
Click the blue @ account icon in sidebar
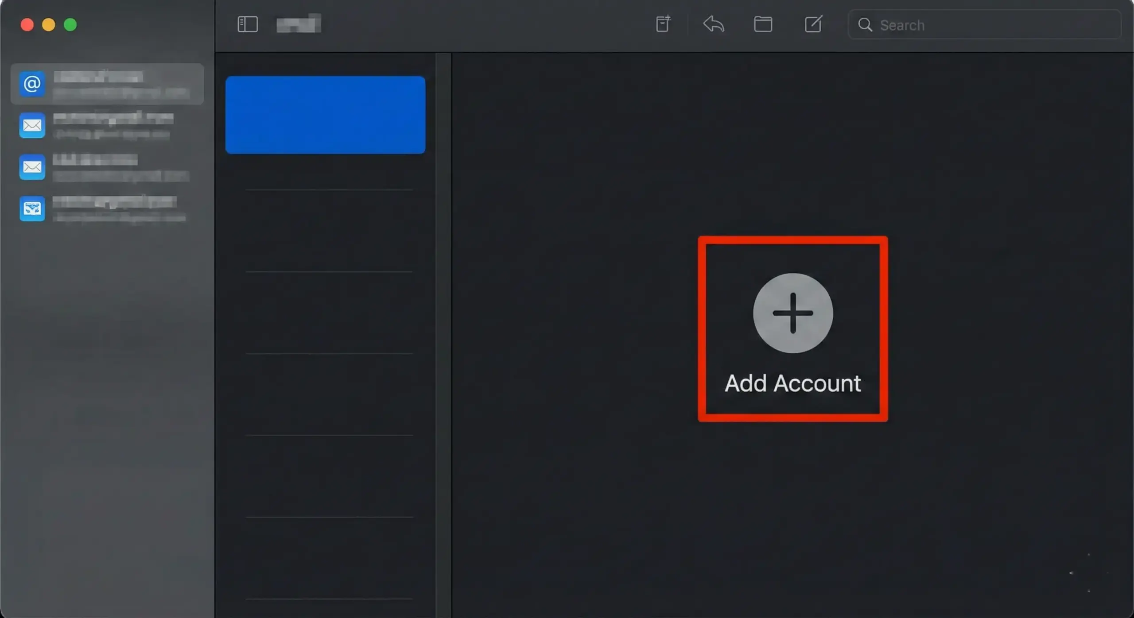pos(31,84)
